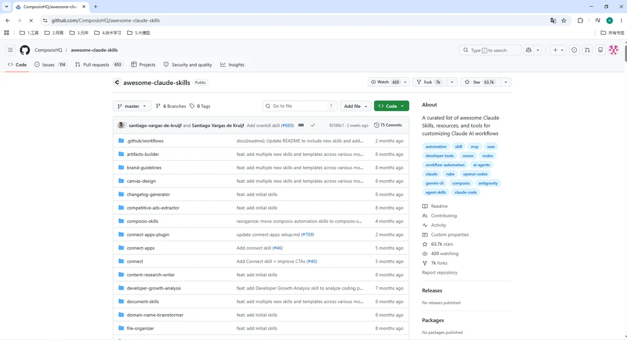The width and height of the screenshot is (627, 340).
Task: Click the awesome-claude-skills repository logo icon
Action: (117, 82)
